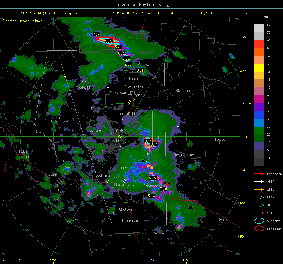Click the Blackfalds city label
283x264 pixels.
tap(134, 87)
